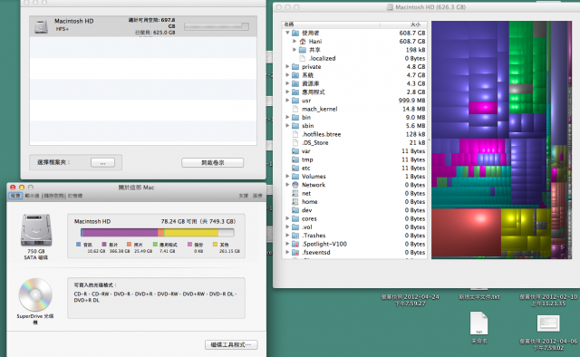
Task: Click the bin folder icon
Action: 295,117
